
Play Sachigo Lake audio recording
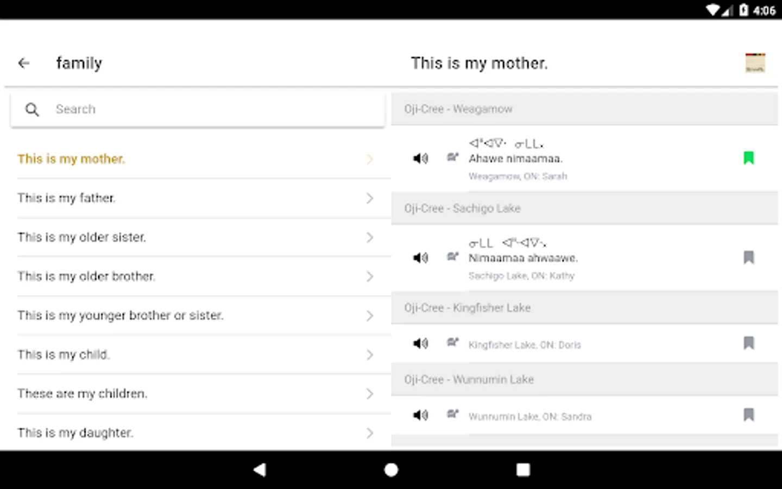coord(420,258)
